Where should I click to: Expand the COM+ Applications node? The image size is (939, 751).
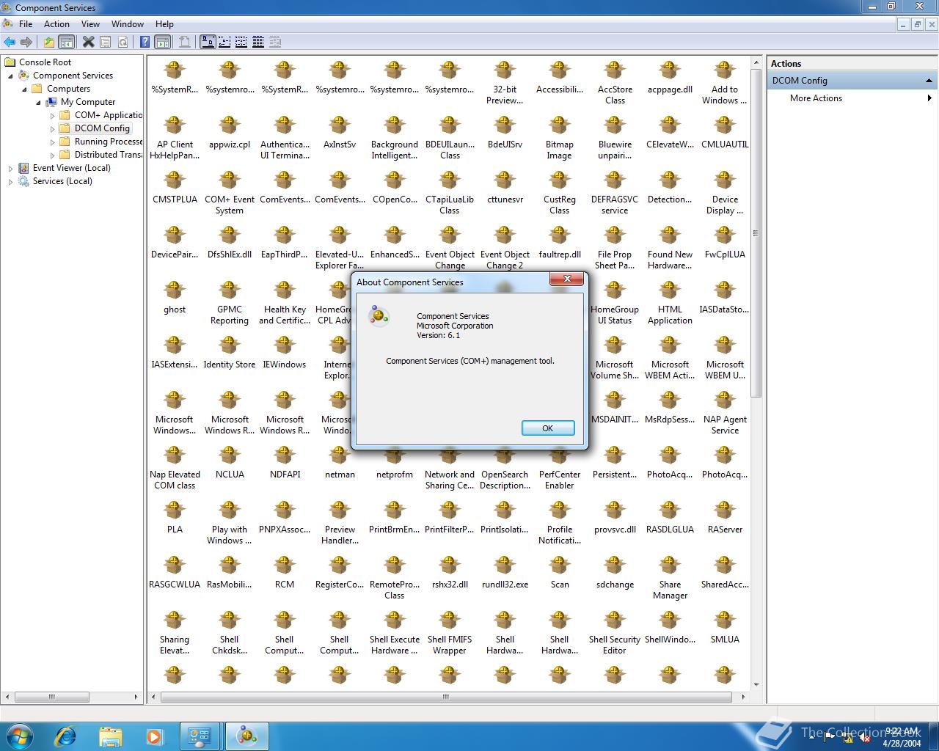tap(52, 115)
